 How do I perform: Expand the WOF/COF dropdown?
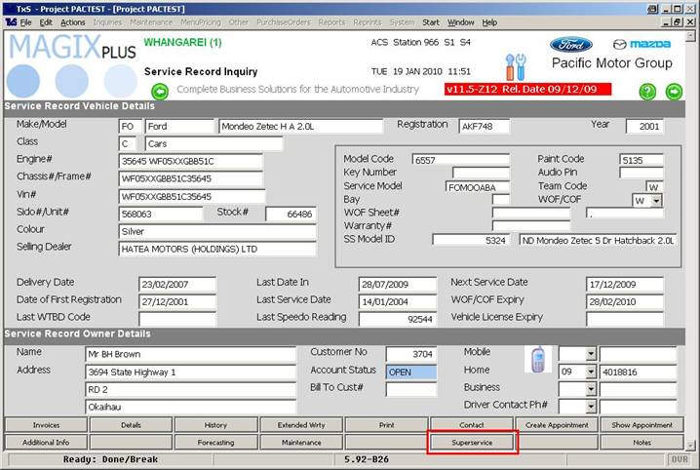tap(656, 200)
